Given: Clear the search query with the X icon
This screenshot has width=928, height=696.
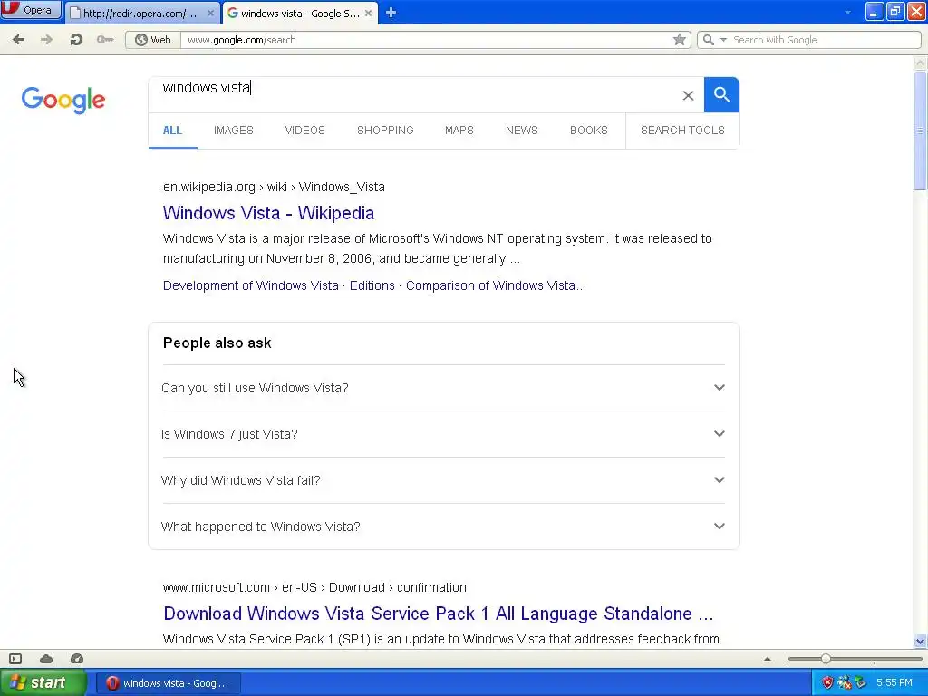Looking at the screenshot, I should pyautogui.click(x=688, y=95).
